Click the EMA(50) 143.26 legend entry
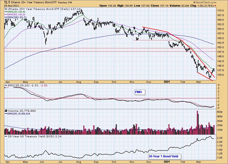 (x=16, y=14)
